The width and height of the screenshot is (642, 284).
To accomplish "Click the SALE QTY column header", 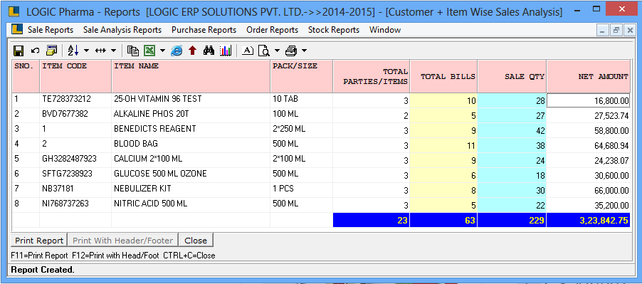I will [512, 76].
